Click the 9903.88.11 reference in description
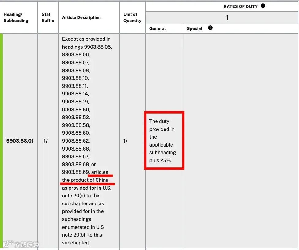Viewport: 299px width, 250px height. [x=75, y=86]
